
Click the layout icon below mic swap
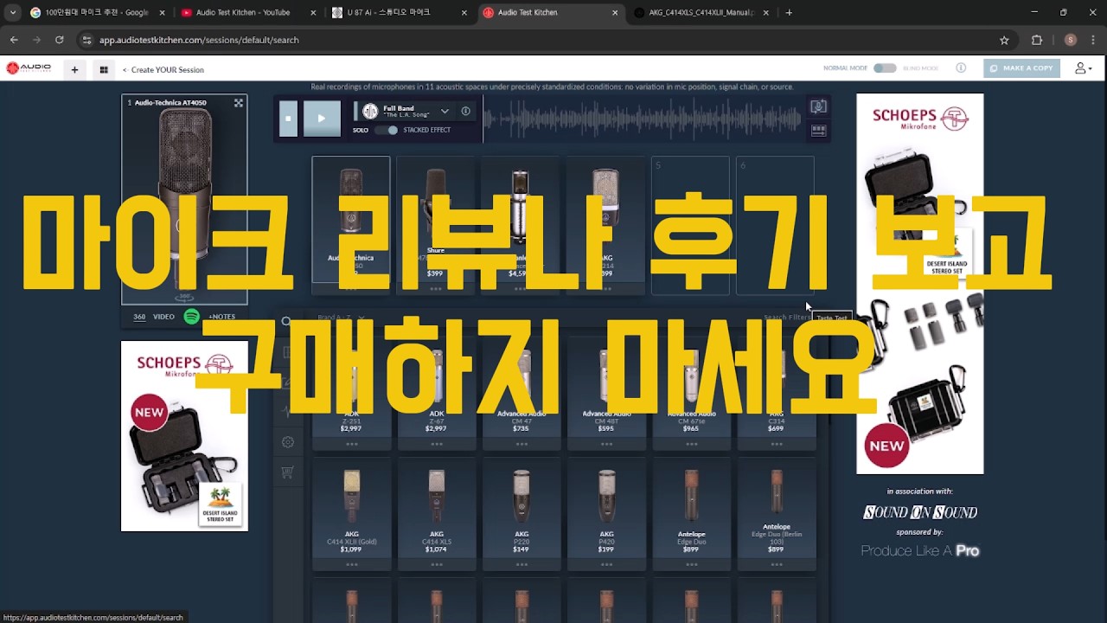[x=818, y=131]
